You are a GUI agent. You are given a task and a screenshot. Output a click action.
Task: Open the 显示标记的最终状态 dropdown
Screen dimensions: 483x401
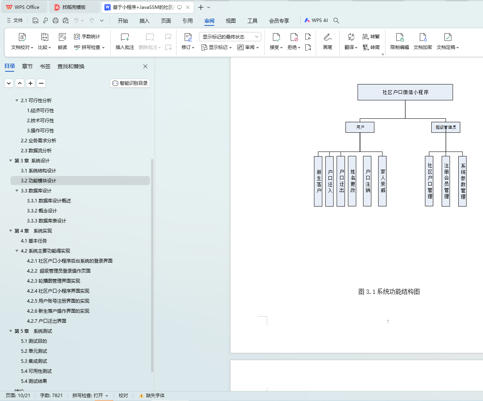click(230, 37)
